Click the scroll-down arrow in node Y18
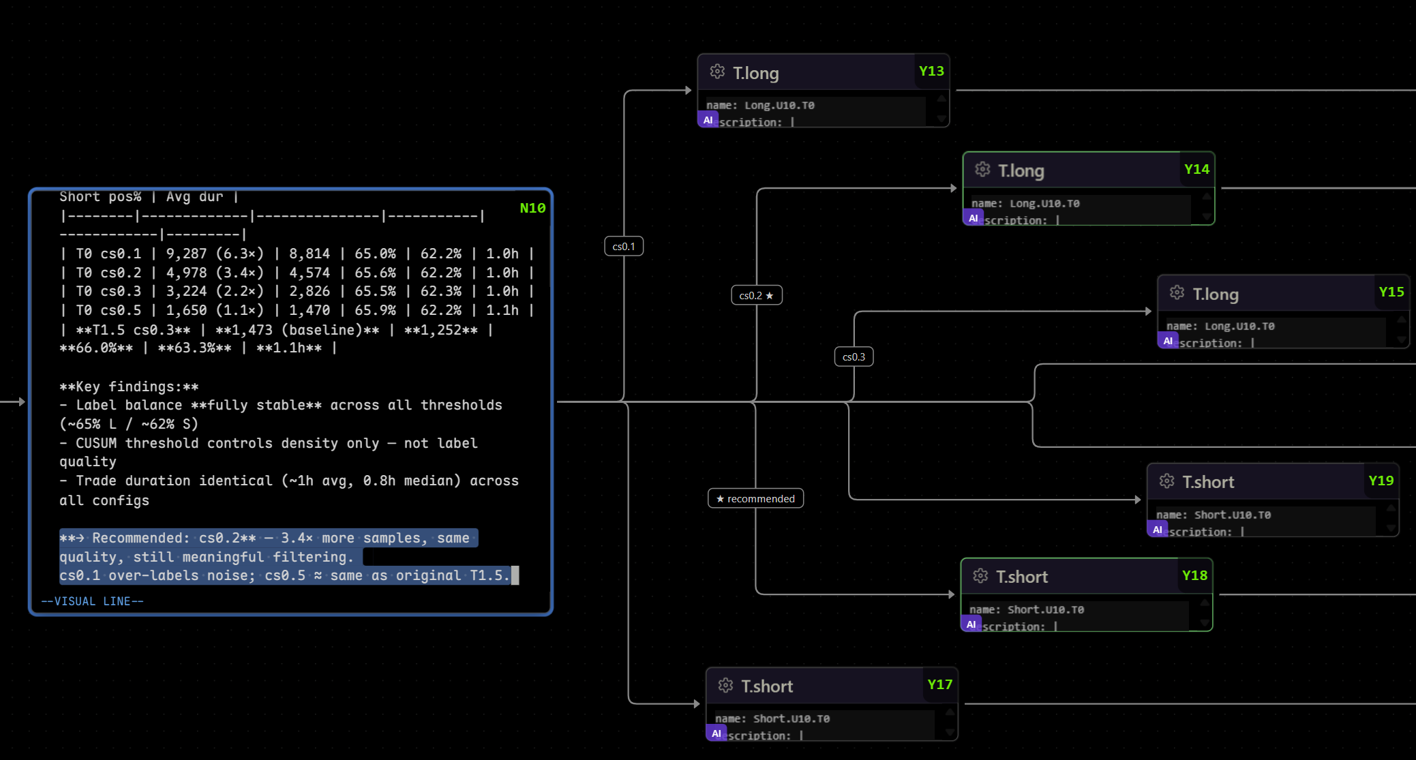1416x760 pixels. pos(1204,624)
